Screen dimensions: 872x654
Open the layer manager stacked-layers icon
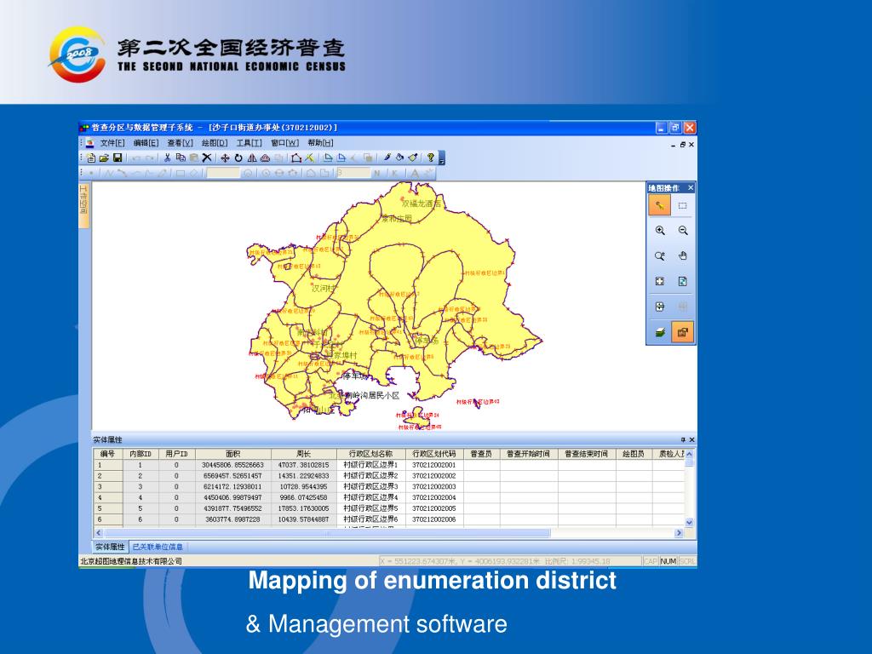[660, 333]
